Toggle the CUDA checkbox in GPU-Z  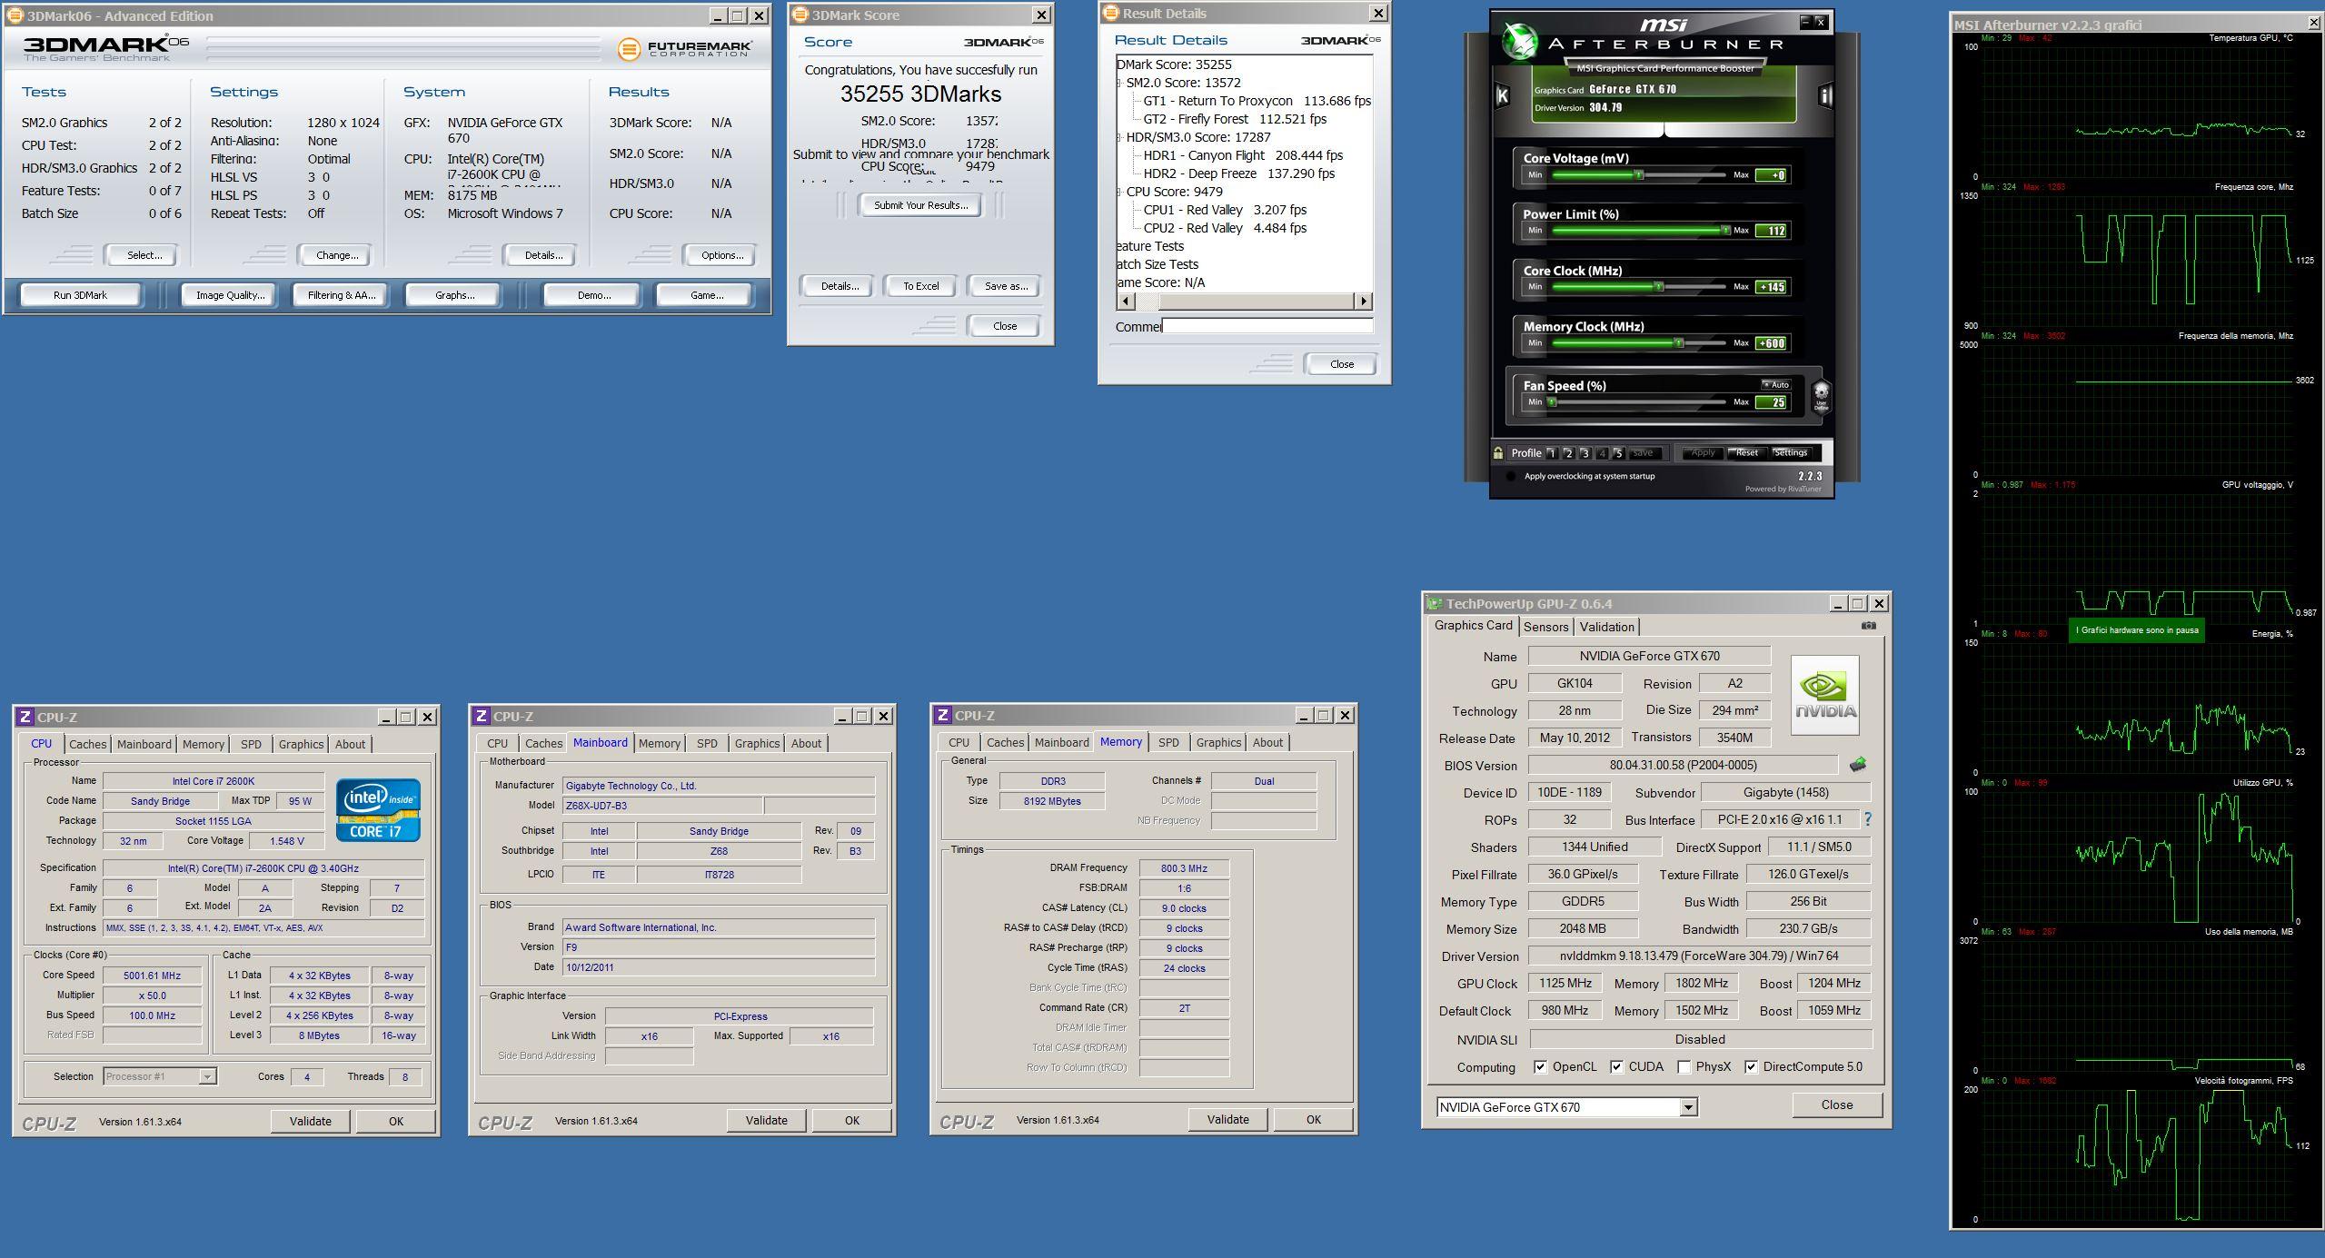coord(1616,1066)
